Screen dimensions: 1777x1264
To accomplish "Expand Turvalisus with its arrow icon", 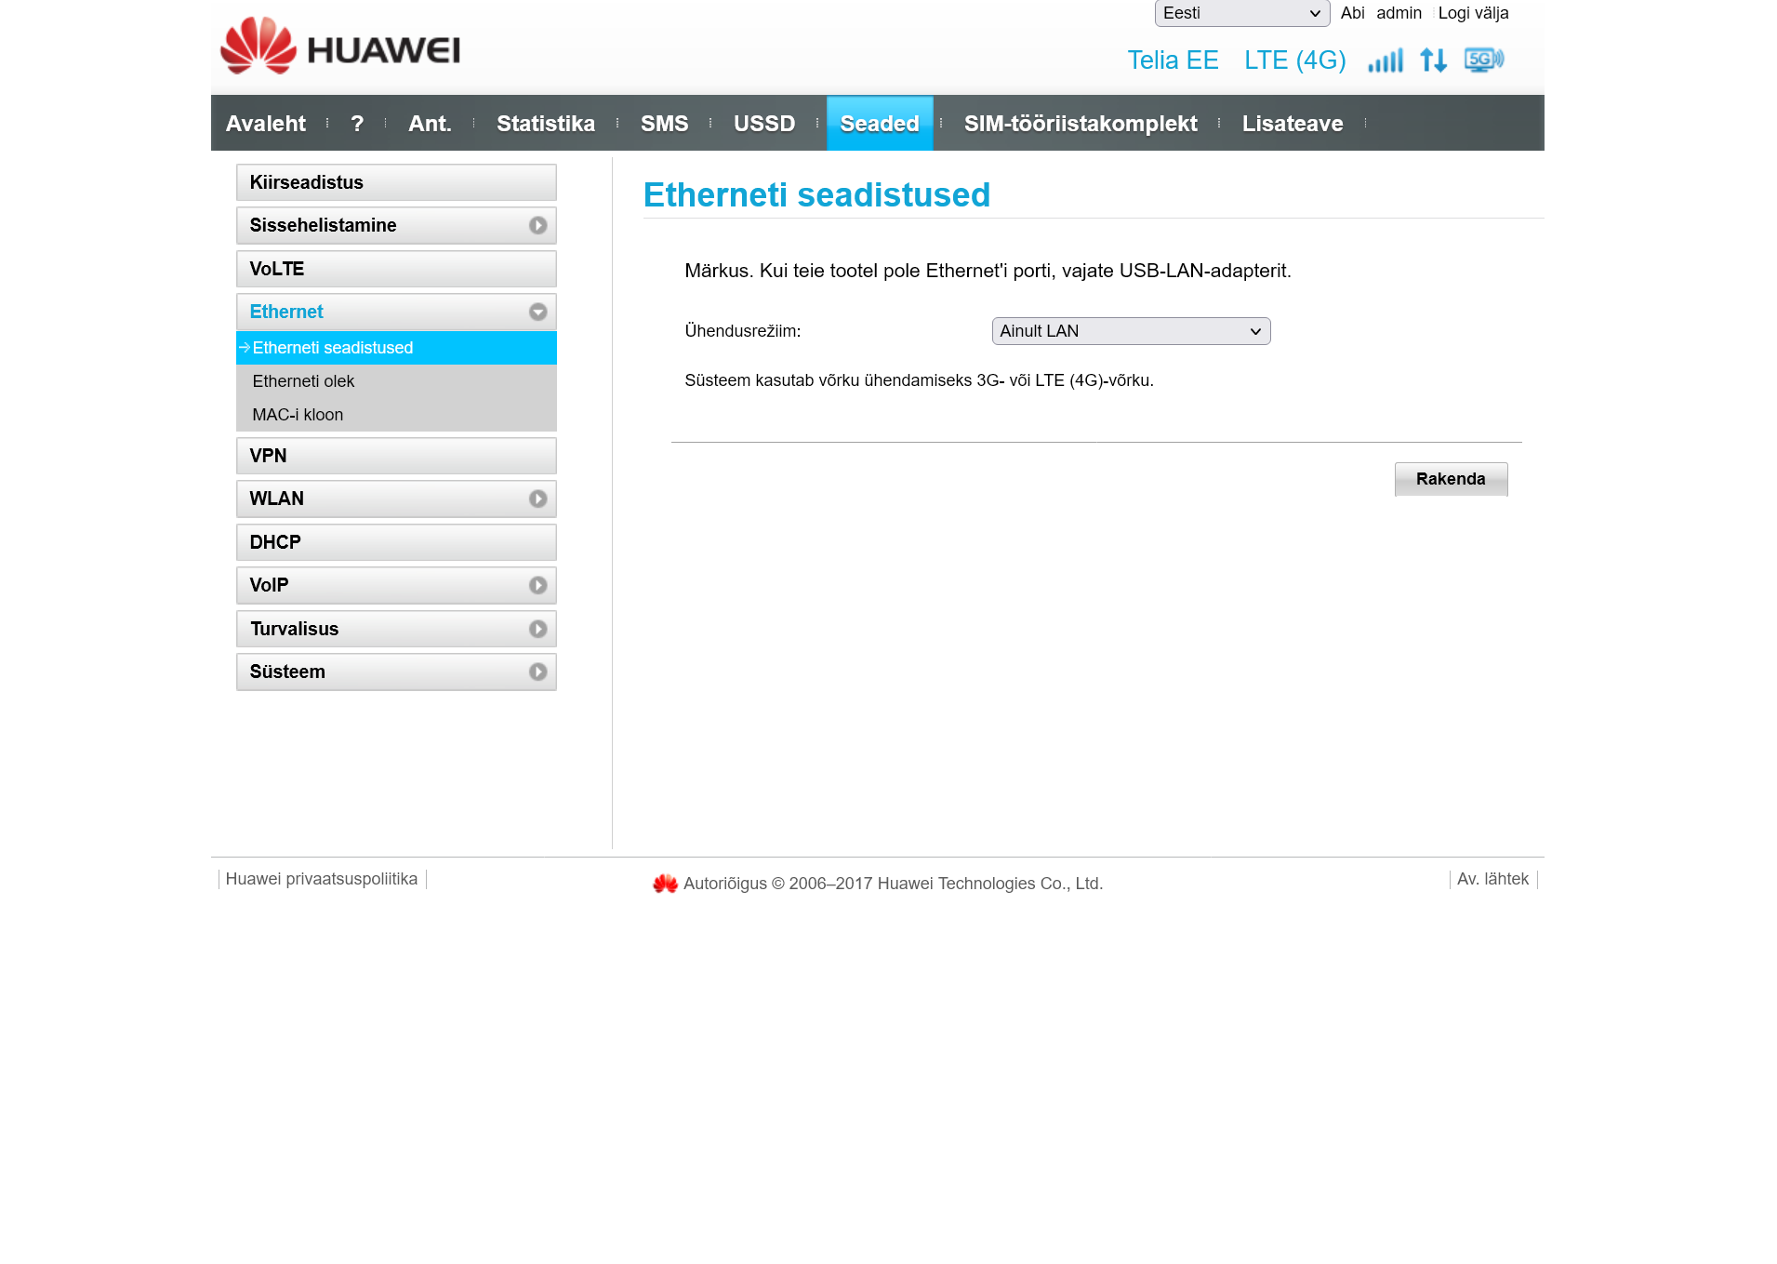I will (x=537, y=630).
